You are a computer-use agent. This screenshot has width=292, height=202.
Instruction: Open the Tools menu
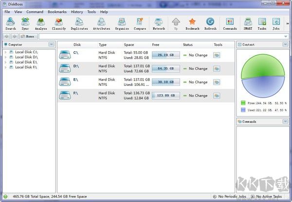tap(91, 11)
